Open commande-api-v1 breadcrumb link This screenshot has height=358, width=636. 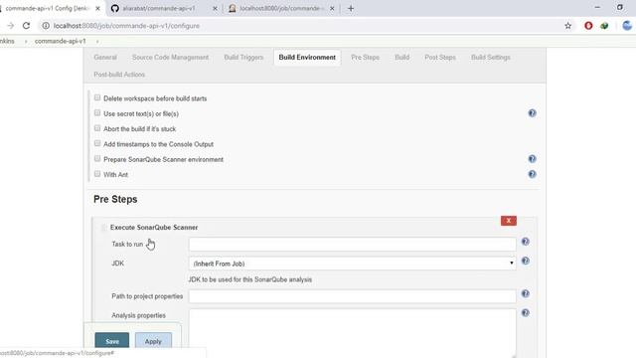[61, 41]
